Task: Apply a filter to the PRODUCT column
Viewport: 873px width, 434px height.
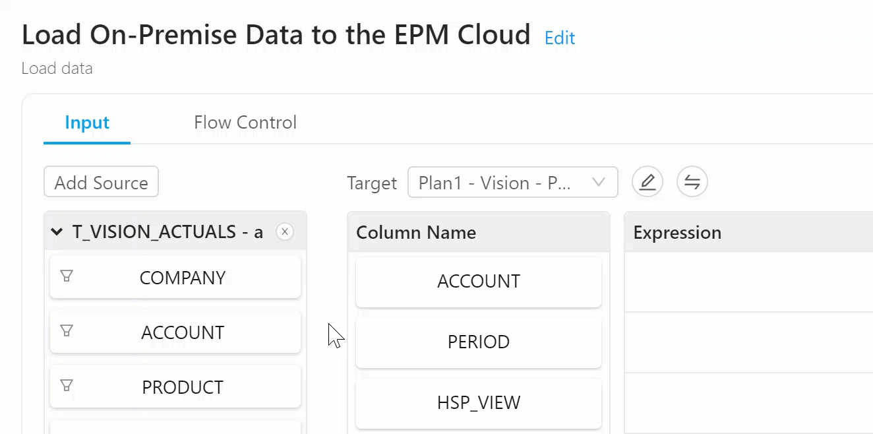Action: (x=67, y=385)
